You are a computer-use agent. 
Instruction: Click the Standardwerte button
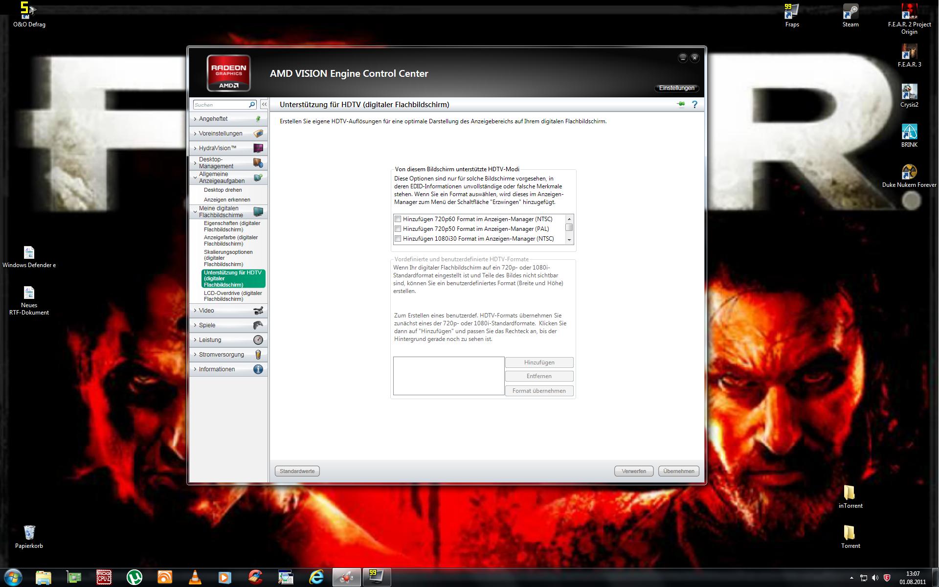pyautogui.click(x=297, y=471)
